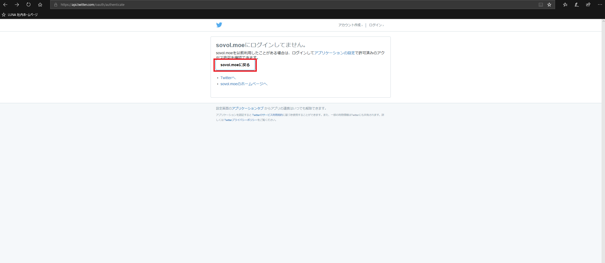The width and height of the screenshot is (605, 263).
Task: Click the sovol.moeに戻る button
Action: point(235,65)
